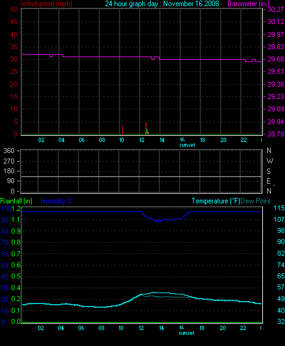Click the graph title November 16 2008
Image resolution: width=285 pixels, height=346 pixels.
[191, 4]
